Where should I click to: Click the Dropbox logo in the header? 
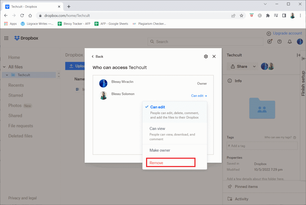(25, 38)
